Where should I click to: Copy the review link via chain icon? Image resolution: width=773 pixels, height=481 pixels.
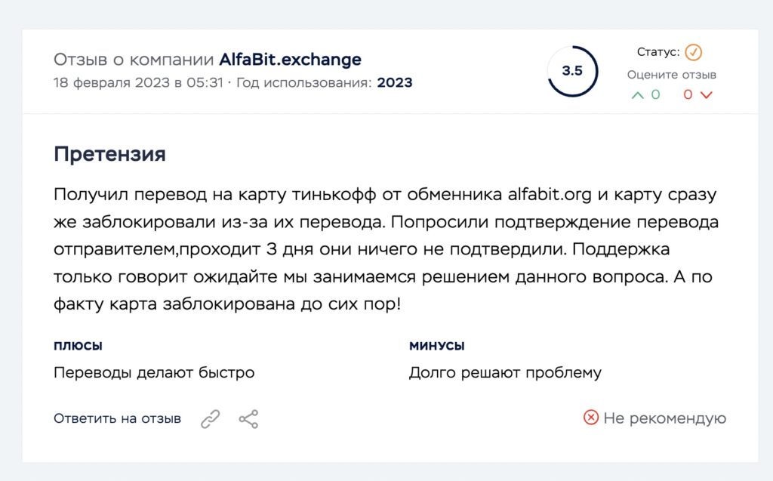210,419
